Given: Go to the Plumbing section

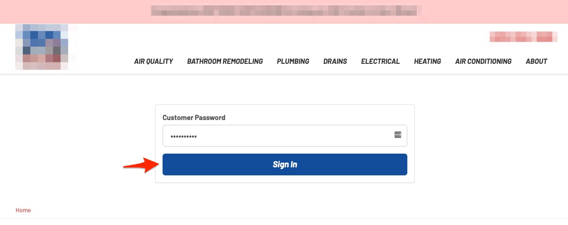Looking at the screenshot, I should click(x=293, y=61).
